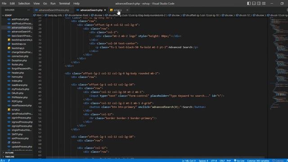288x162 pixels.
Task: Open signInProcess.php file
Action: [x=21, y=118]
